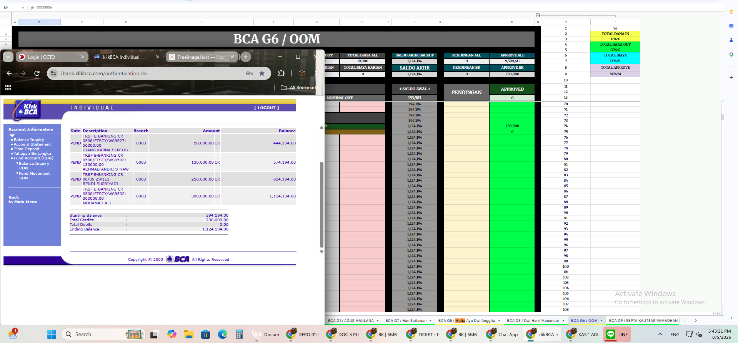The image size is (738, 343).
Task: Open the browser apps grid shortcut
Action: point(8,88)
